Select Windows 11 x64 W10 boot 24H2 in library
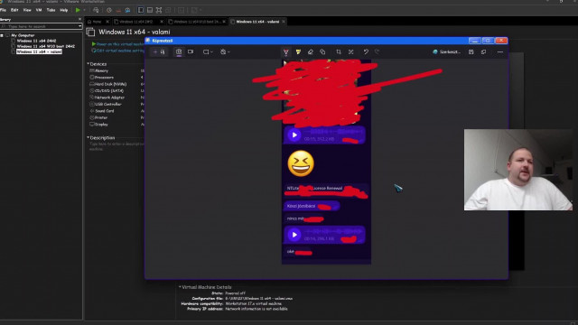 pos(45,46)
